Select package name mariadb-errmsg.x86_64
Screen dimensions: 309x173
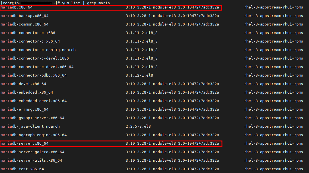click(24, 109)
